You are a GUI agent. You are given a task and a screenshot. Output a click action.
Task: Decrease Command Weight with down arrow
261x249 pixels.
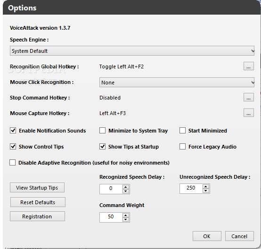click(x=126, y=219)
